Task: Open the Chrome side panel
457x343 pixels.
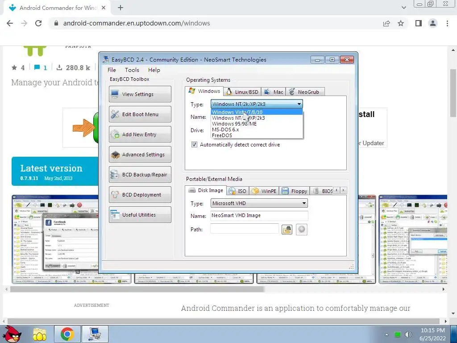Action: pyautogui.click(x=419, y=23)
